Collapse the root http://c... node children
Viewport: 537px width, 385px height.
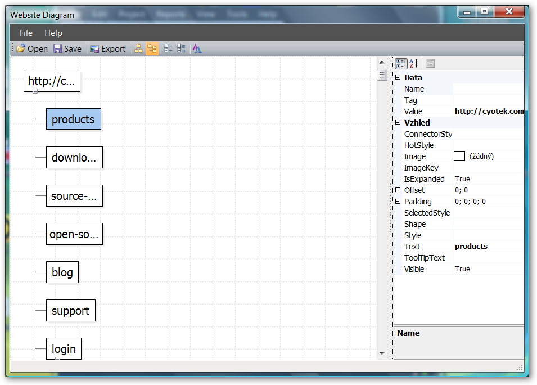click(x=35, y=92)
